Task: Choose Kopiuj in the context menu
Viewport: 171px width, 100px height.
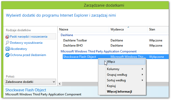Action: pos(122,86)
